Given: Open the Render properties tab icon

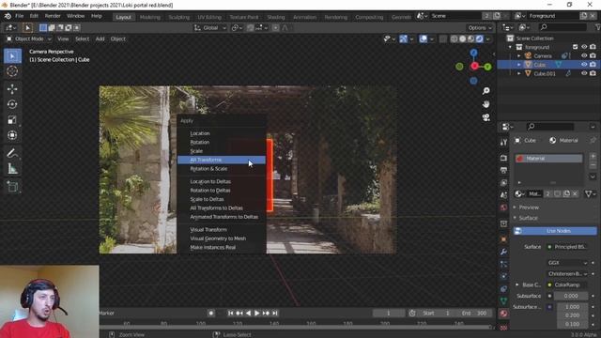Looking at the screenshot, I should point(503,158).
